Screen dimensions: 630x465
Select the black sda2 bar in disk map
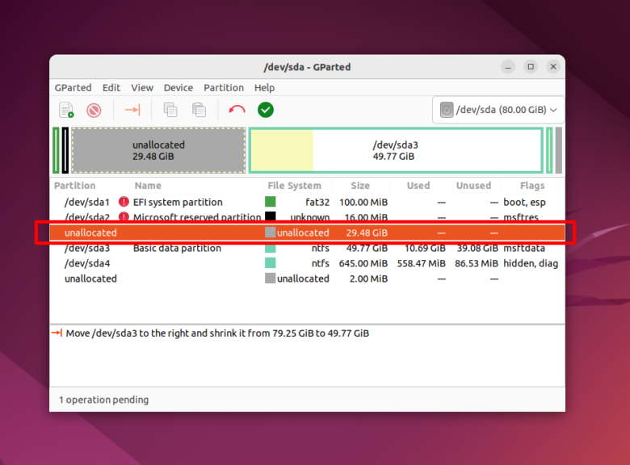click(x=65, y=150)
